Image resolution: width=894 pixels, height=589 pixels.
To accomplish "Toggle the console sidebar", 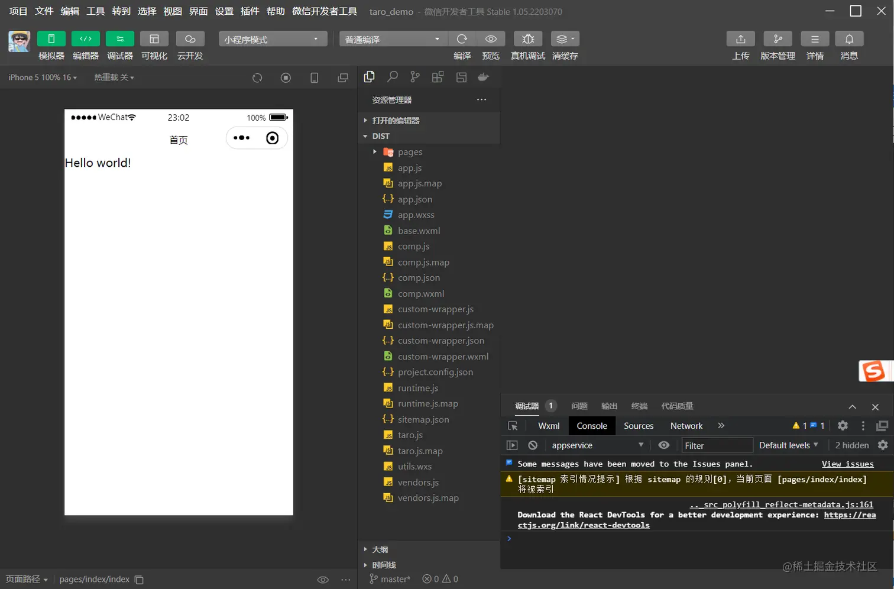I will [512, 445].
